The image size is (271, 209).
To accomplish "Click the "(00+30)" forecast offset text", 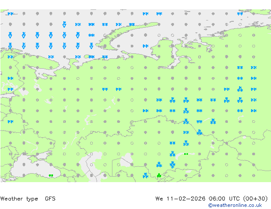I will coord(255,199).
